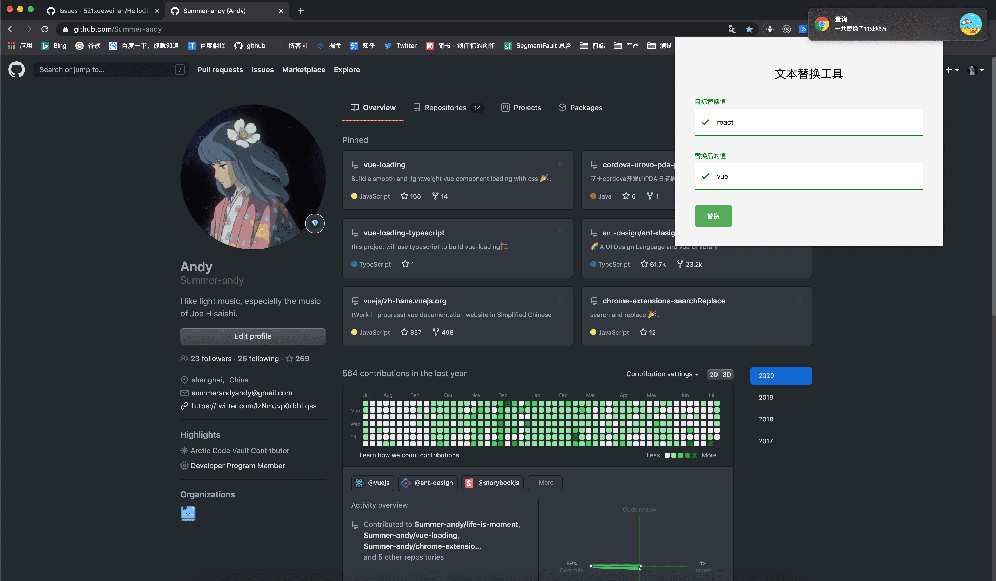Viewport: 996px width, 581px height.
Task: Switch contribution graph to 2D
Action: pos(713,374)
